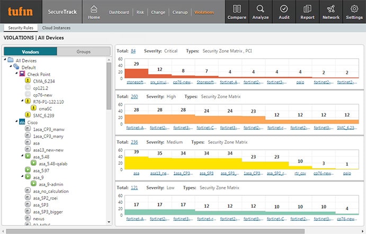
Task: Click the tufin logo
Action: 20,12
